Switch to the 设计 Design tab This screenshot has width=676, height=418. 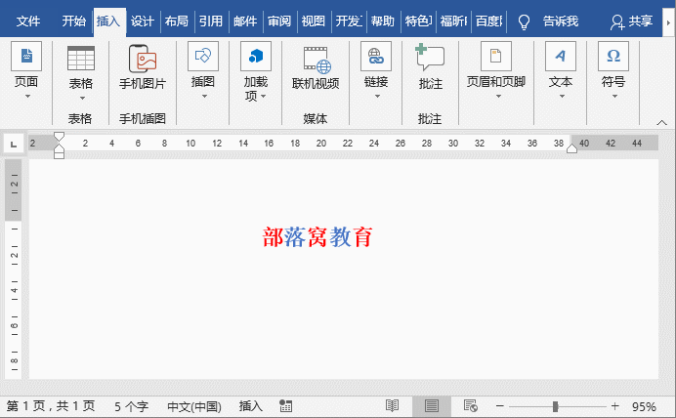(143, 21)
